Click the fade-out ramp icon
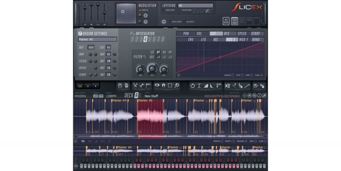Viewport: 341px width, 171px height. coord(211,86)
